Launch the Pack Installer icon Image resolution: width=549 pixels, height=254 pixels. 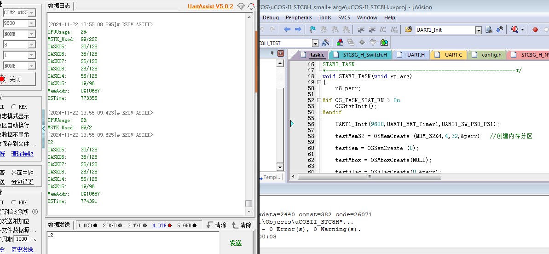pos(384,43)
